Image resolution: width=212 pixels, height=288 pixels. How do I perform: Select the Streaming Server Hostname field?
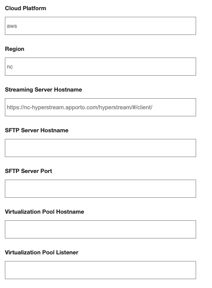pos(100,107)
